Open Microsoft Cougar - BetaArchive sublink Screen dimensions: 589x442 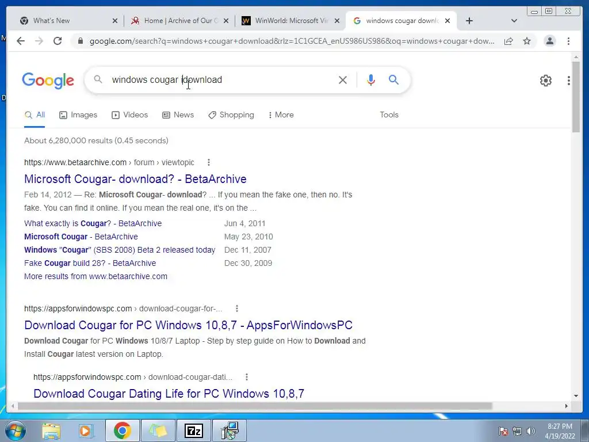pyautogui.click(x=81, y=237)
